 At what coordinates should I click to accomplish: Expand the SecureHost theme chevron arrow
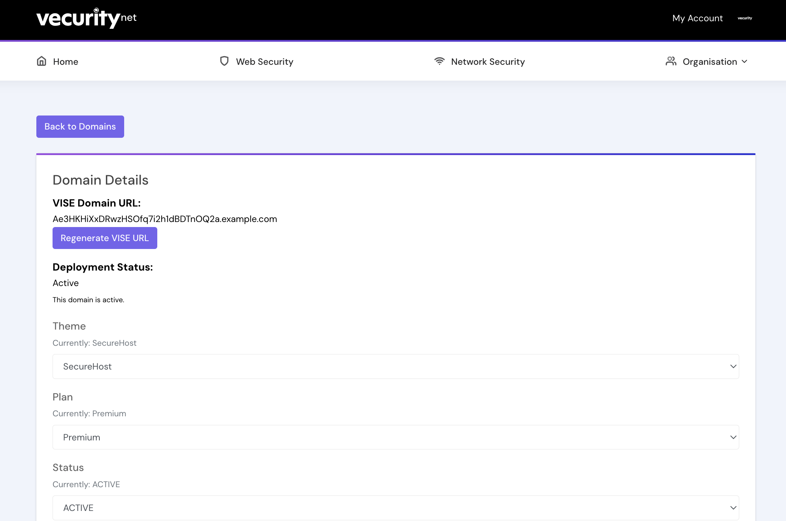coord(733,366)
